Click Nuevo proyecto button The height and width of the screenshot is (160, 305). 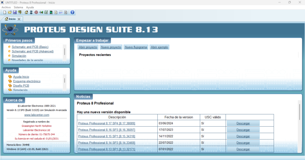coord(111,47)
